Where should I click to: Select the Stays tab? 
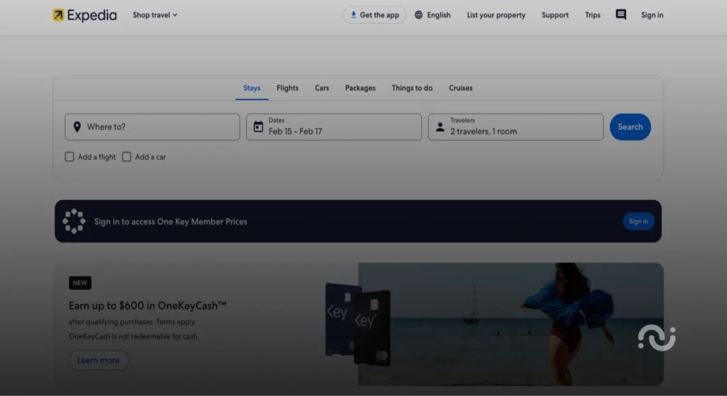[x=252, y=88]
